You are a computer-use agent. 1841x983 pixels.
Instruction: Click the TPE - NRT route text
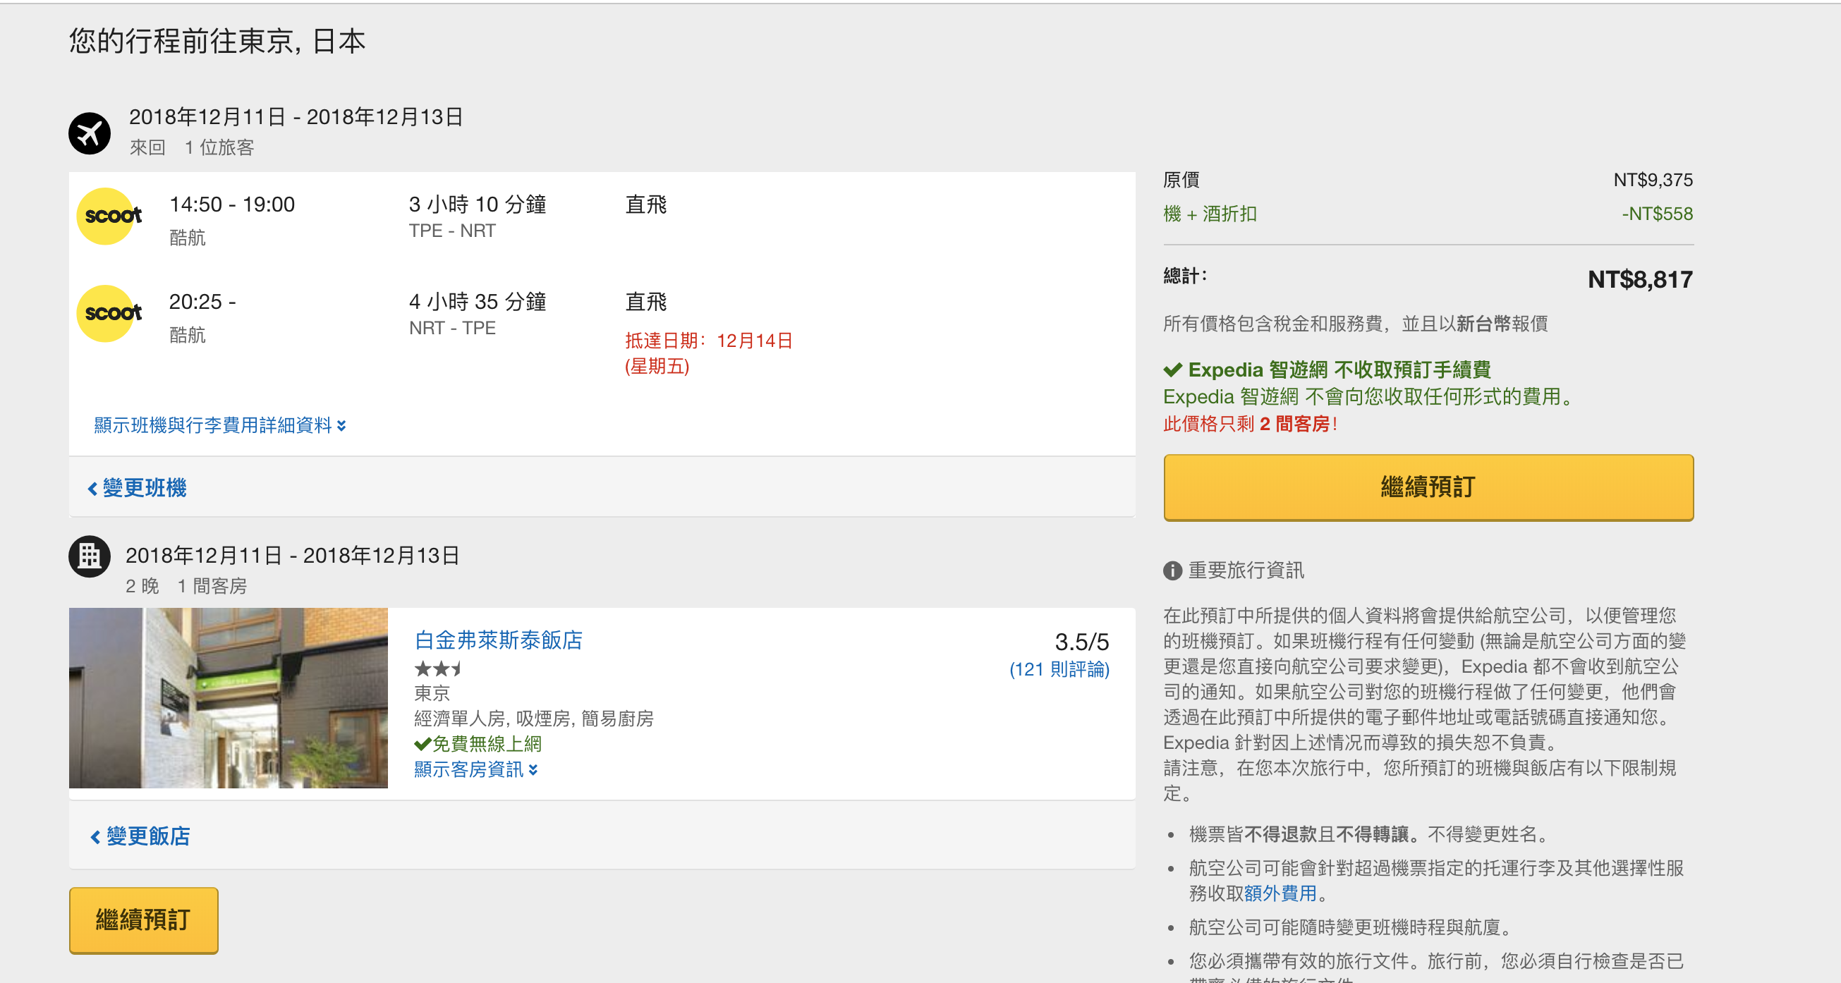452,231
